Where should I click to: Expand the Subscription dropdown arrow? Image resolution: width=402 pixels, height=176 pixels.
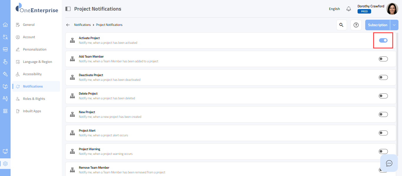tap(394, 25)
